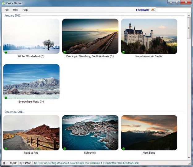Click the 'Winter Wonderland (^)' caption
Screen dimensions: 193x167
[x=31, y=56]
